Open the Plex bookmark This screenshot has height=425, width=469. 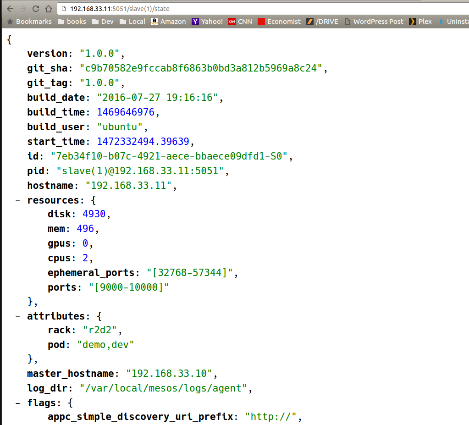click(420, 22)
